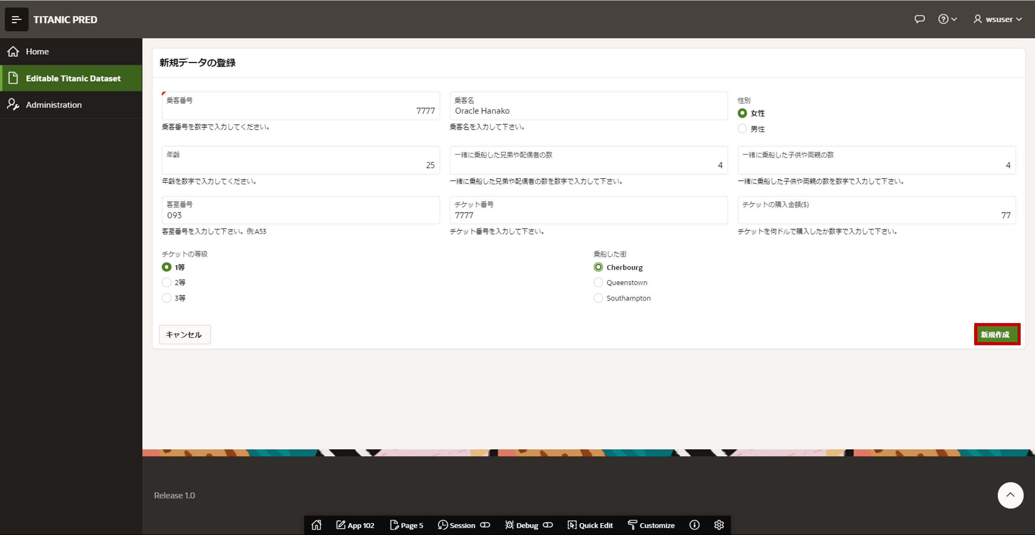Select Southampton as embarkation town
The width and height of the screenshot is (1035, 535).
[598, 298]
